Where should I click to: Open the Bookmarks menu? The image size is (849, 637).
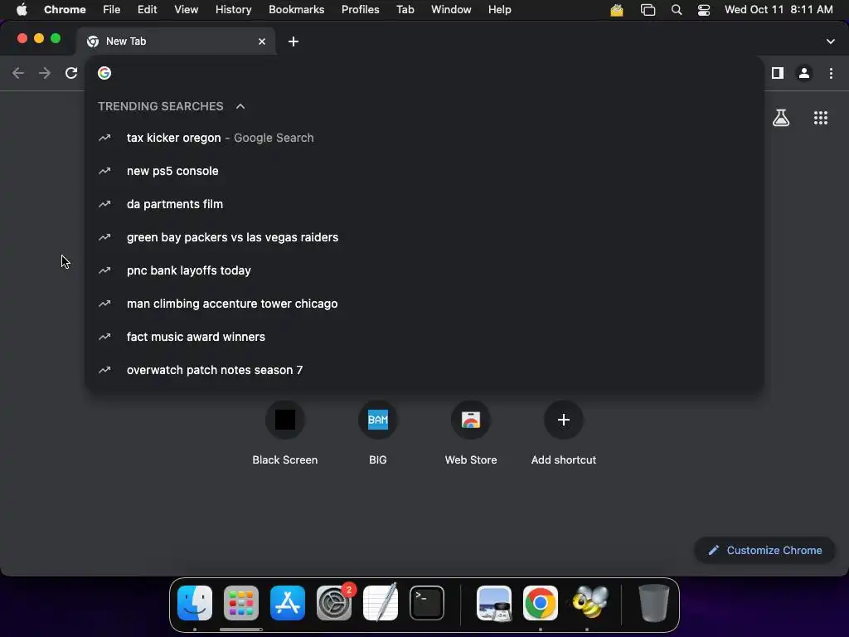[x=297, y=10]
